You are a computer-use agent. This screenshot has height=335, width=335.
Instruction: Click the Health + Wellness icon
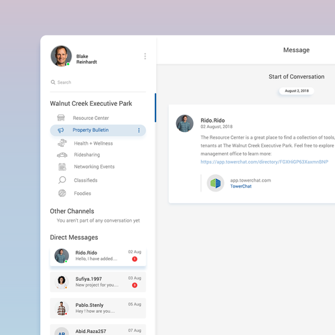point(62,143)
